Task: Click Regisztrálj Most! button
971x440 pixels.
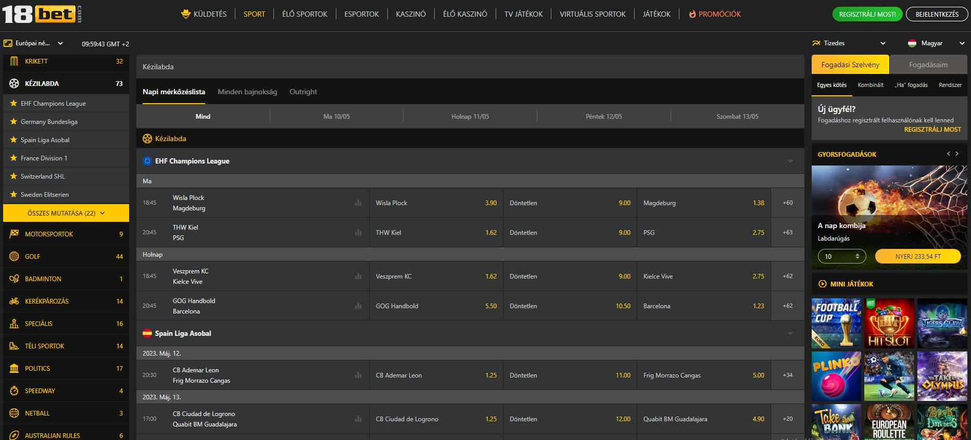Action: [x=867, y=14]
